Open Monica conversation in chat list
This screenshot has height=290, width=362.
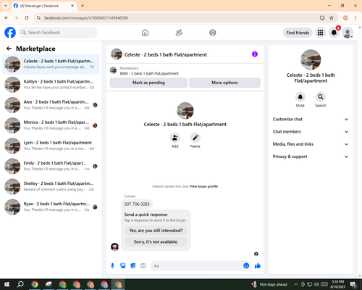coord(51,125)
